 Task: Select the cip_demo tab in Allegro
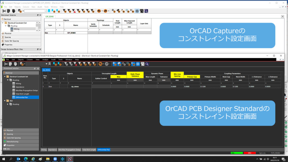[46, 70]
